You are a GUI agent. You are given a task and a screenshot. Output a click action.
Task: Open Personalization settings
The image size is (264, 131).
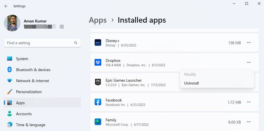43,92
